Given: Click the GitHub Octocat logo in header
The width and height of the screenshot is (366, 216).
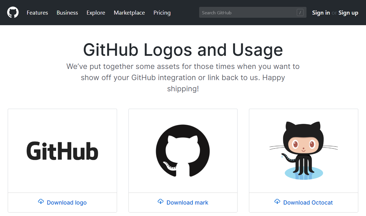Looking at the screenshot, I should (x=13, y=13).
